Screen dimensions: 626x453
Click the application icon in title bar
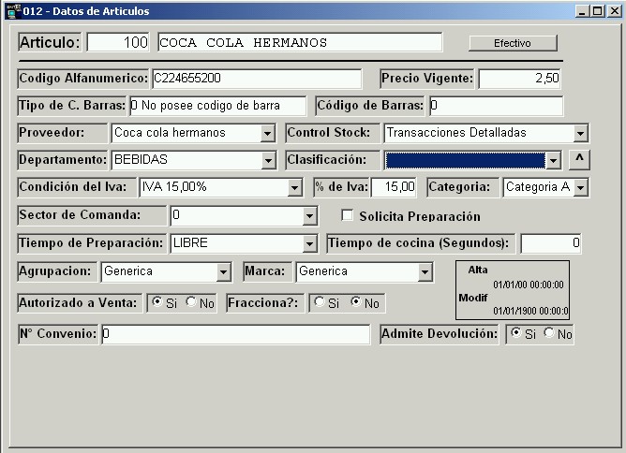[x=13, y=11]
